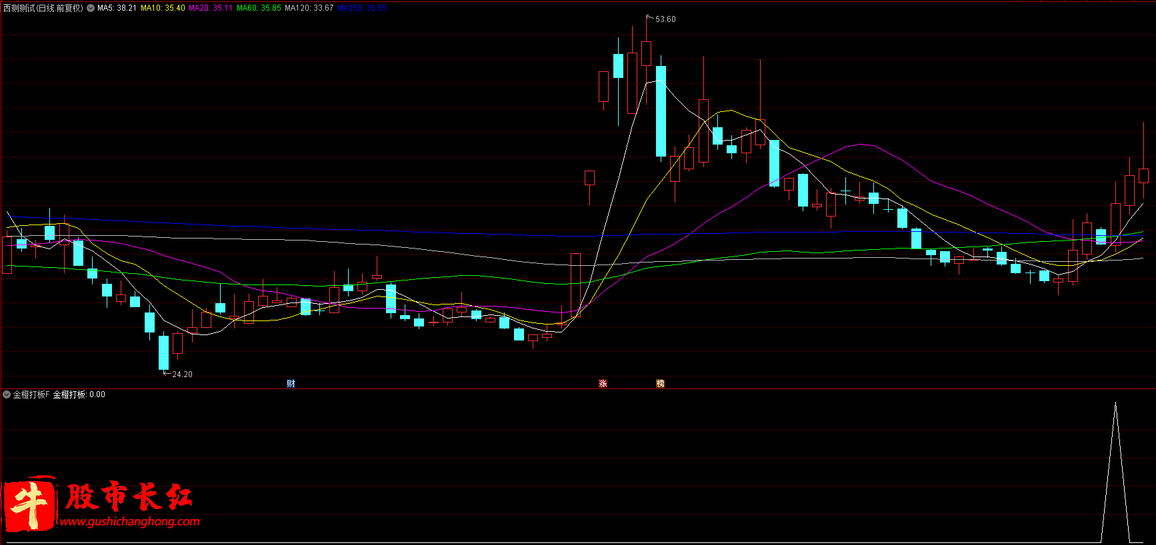This screenshot has height=545, width=1156.
Task: Click the MA120: 33.67 label
Action: 309,8
